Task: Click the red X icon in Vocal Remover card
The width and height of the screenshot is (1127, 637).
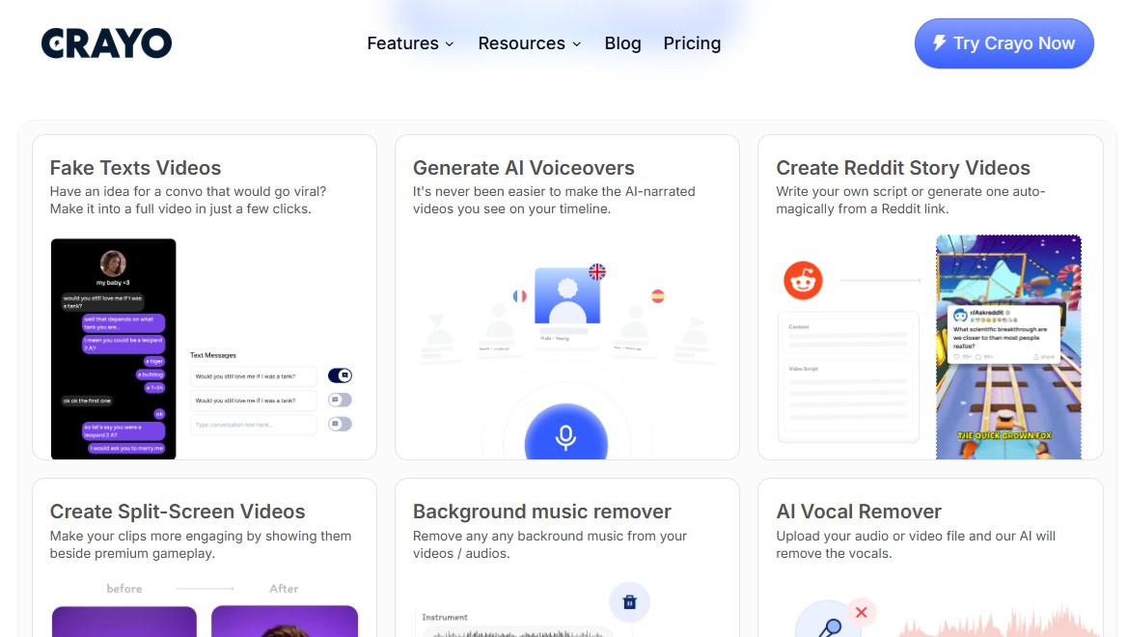Action: (x=861, y=613)
